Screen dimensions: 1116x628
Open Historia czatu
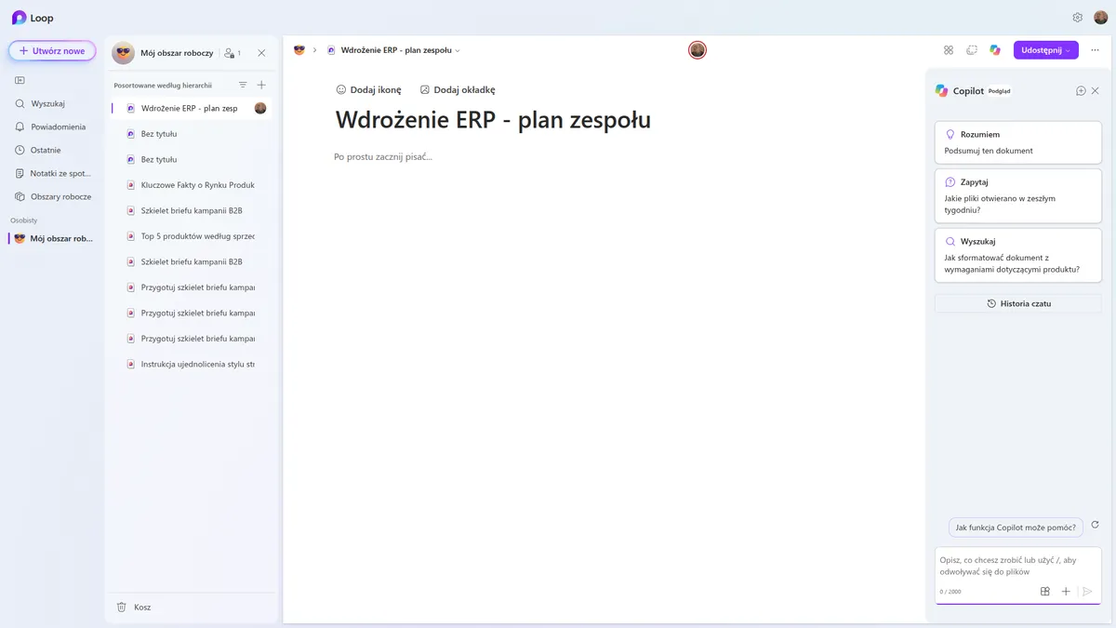pos(1018,303)
